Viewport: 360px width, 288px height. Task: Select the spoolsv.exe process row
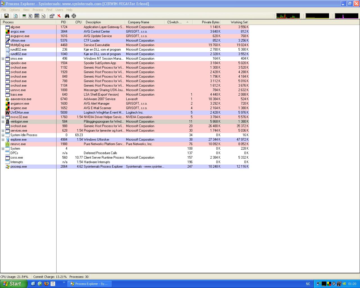tap(125, 63)
